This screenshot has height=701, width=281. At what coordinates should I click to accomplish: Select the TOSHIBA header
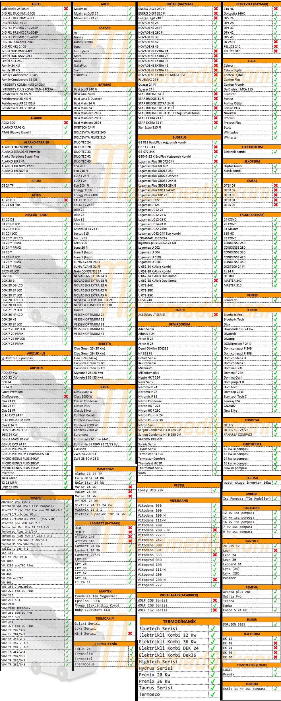tap(251, 684)
